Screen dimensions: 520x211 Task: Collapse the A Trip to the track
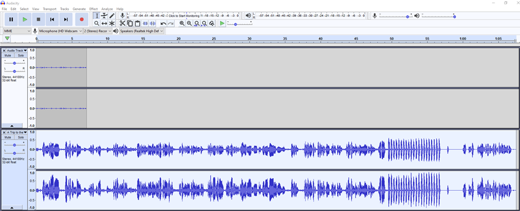tap(12, 208)
